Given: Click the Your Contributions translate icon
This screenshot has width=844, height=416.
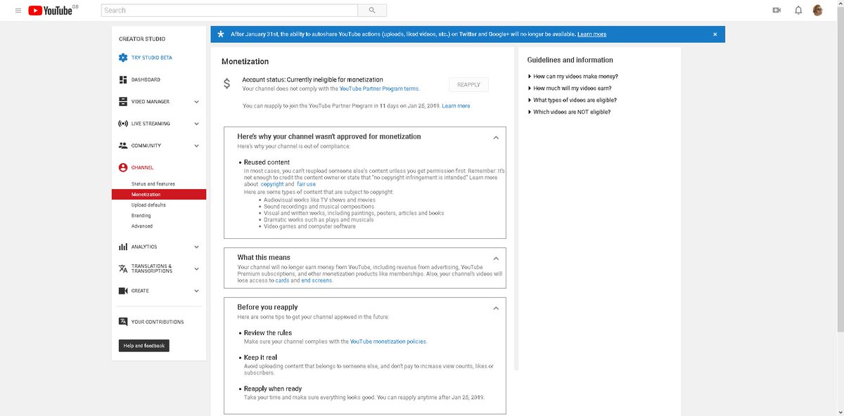Looking at the screenshot, I should [x=123, y=322].
